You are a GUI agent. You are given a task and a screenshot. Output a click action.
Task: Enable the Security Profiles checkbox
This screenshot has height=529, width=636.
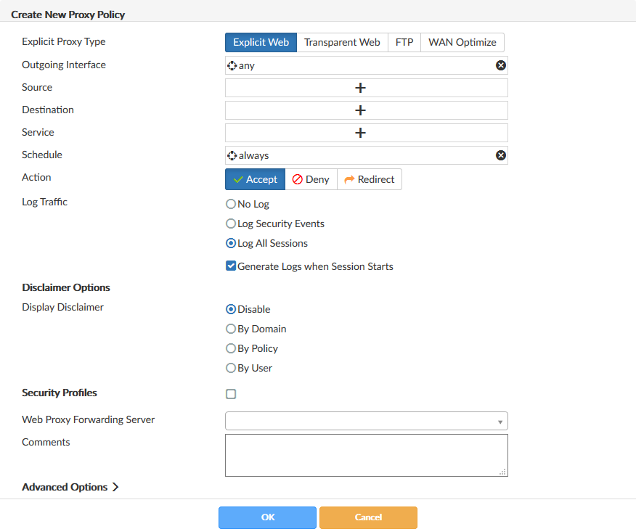tap(231, 394)
